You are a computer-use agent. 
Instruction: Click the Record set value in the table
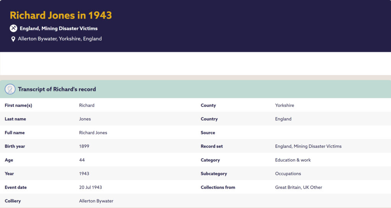coord(308,146)
